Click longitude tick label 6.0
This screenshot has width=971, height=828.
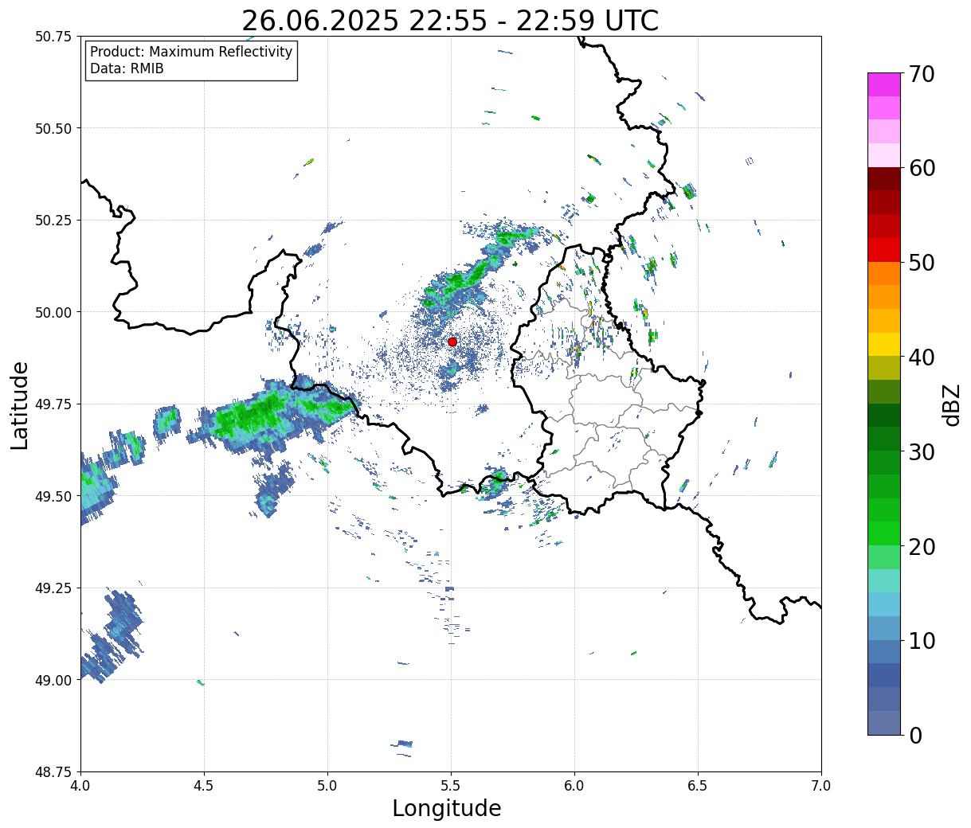click(574, 786)
